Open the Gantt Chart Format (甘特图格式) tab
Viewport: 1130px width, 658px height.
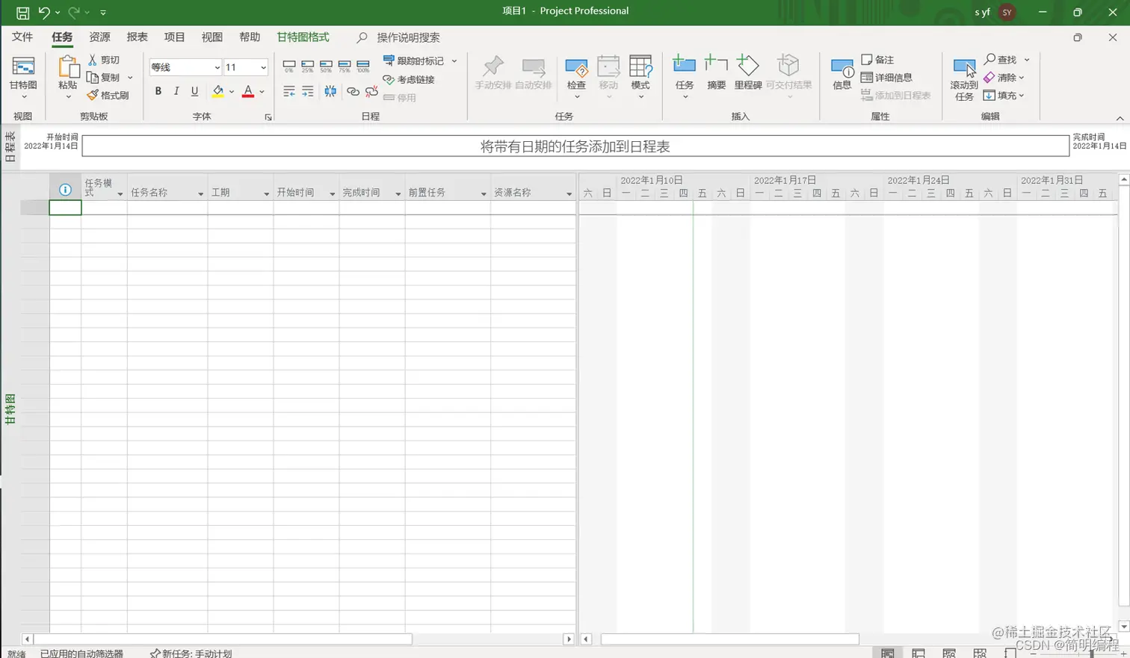pyautogui.click(x=303, y=37)
